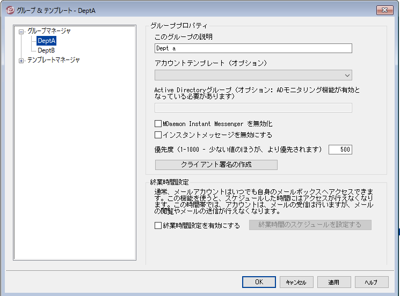400x296 pixels.
Task: Confirm with the OK button
Action: point(259,282)
